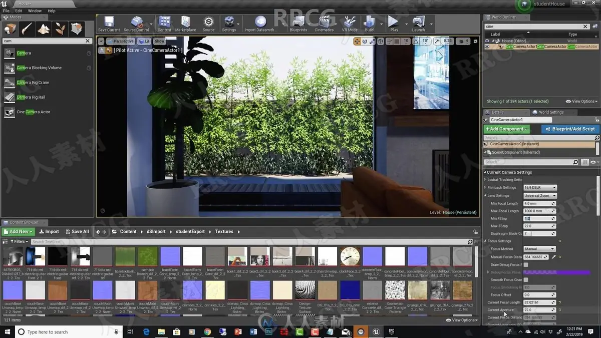Open the Lens Settings Universal Zoom dropdown
This screenshot has height=338, width=601.
tap(540, 195)
